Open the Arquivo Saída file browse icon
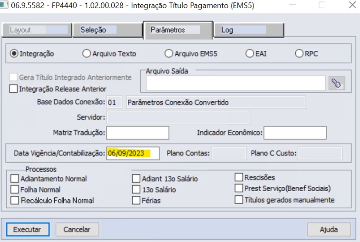Viewport: 360px width, 242px height. coord(337,83)
